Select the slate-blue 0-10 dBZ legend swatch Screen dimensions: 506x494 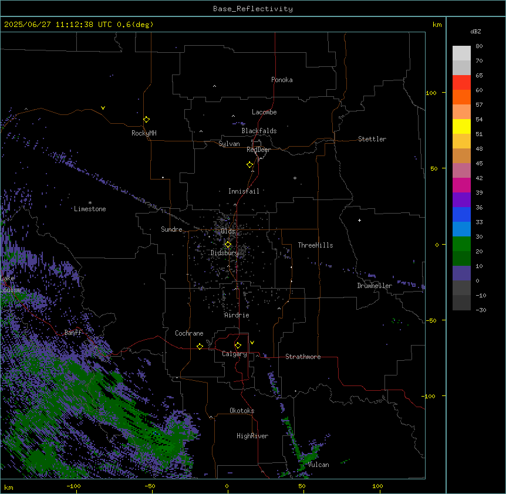pyautogui.click(x=461, y=273)
